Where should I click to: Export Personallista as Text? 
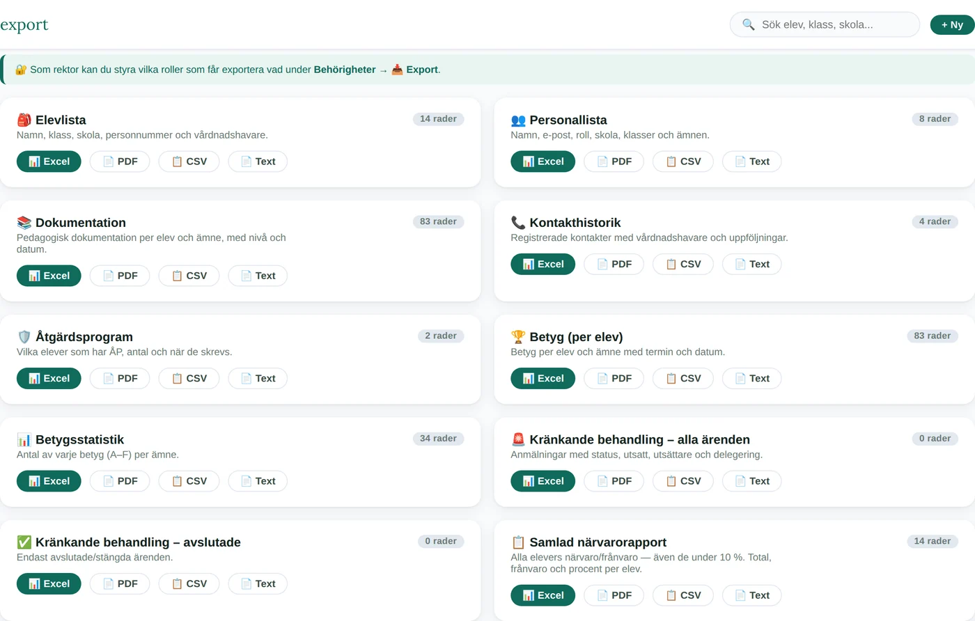752,162
